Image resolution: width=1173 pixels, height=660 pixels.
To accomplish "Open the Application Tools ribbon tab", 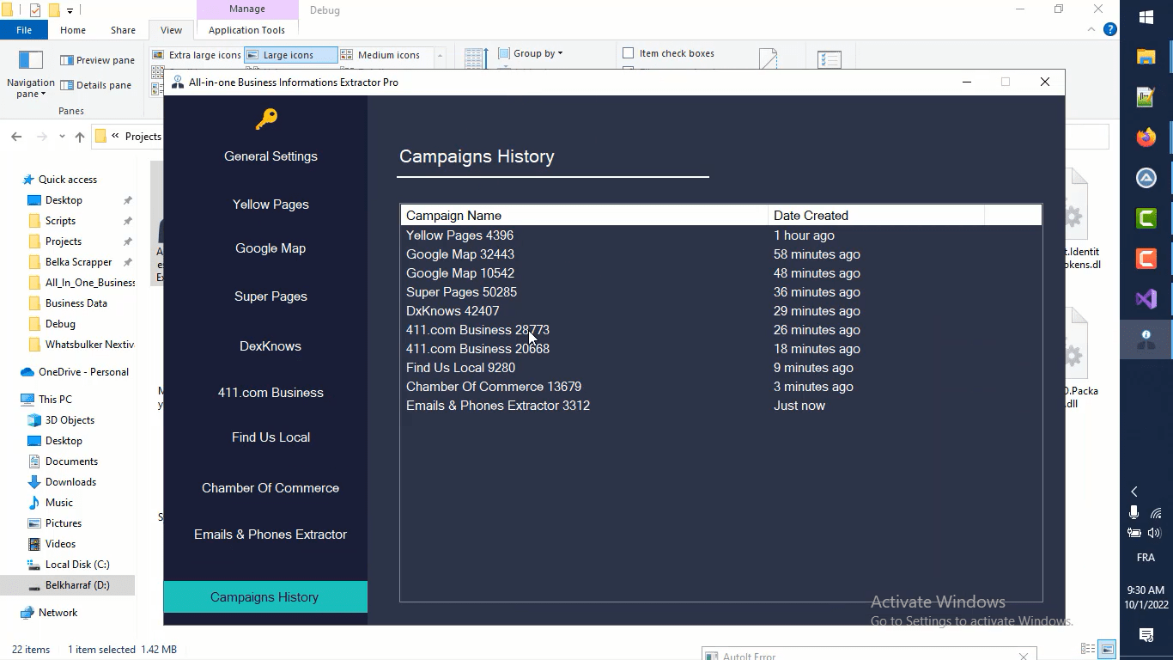I will 246,30.
